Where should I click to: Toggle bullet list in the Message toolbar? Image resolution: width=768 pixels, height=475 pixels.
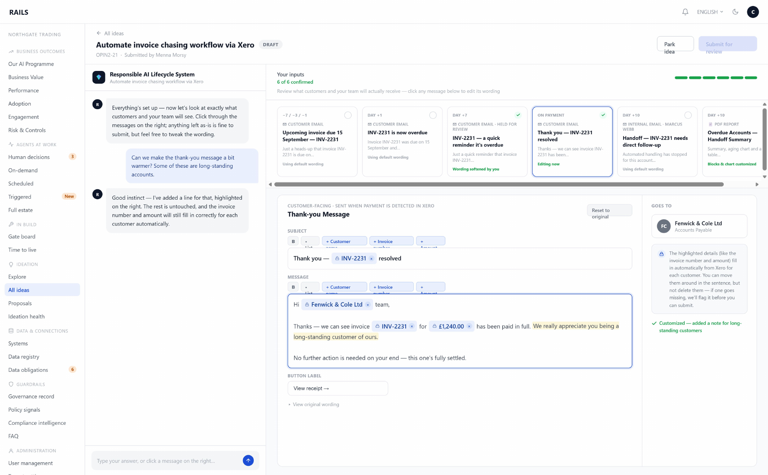[x=310, y=287]
